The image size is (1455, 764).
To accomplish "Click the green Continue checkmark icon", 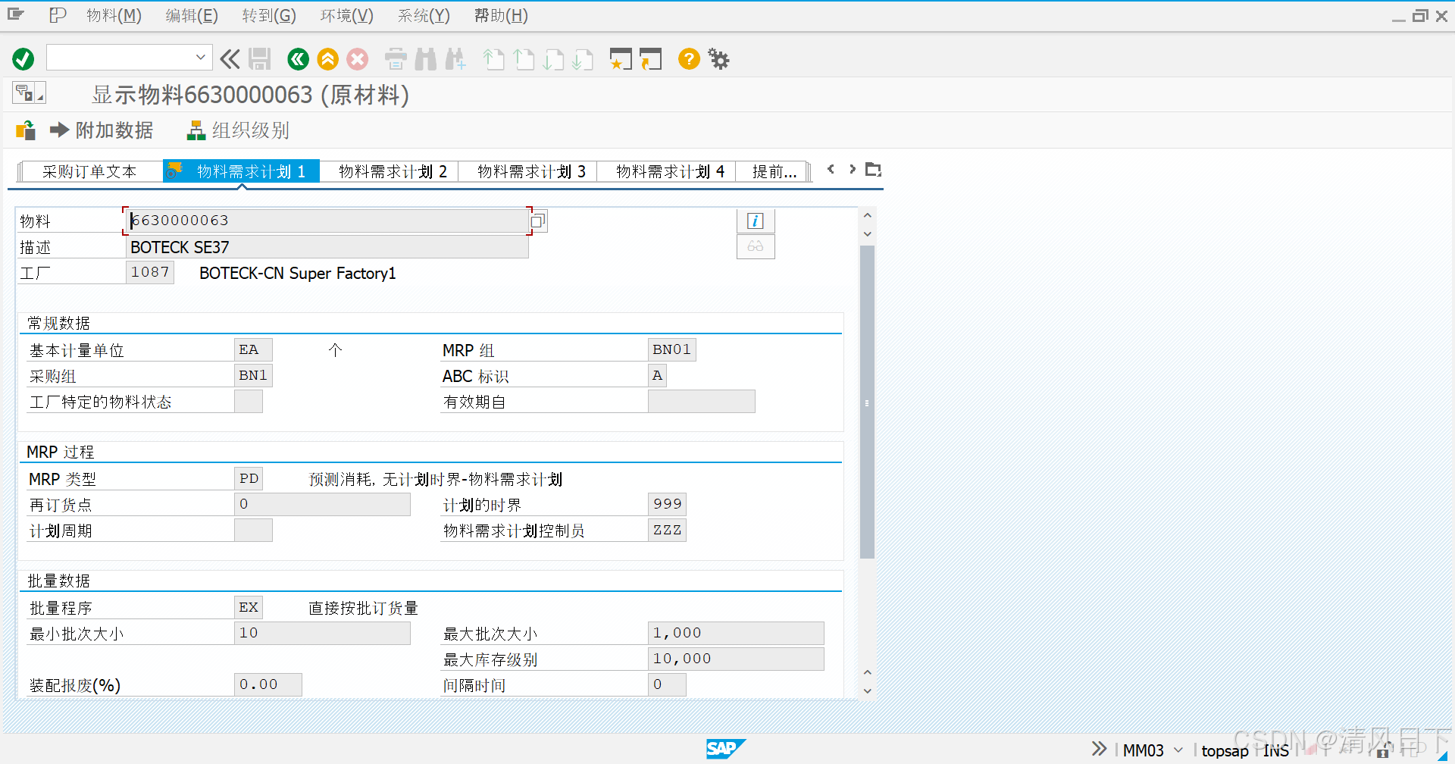I will pyautogui.click(x=22, y=58).
